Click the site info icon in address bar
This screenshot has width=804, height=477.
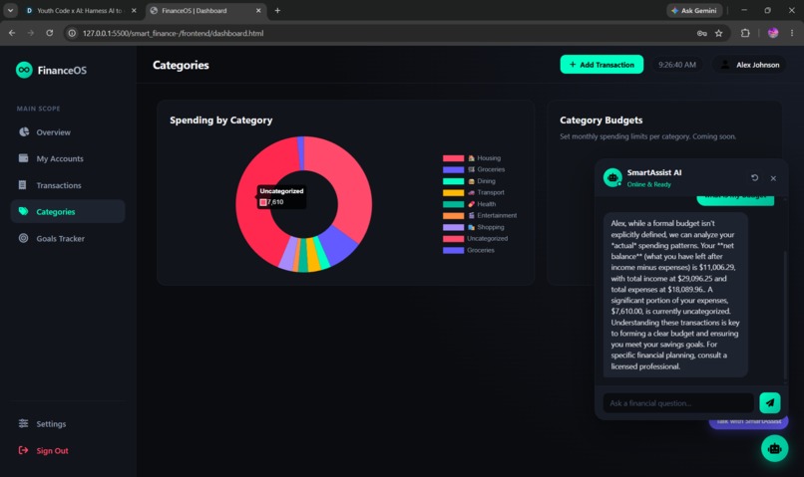(x=72, y=33)
